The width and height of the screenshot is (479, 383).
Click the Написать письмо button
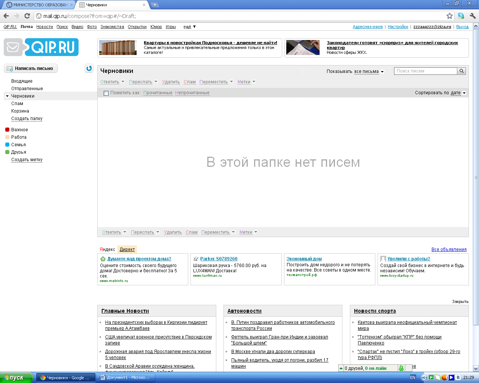31,68
